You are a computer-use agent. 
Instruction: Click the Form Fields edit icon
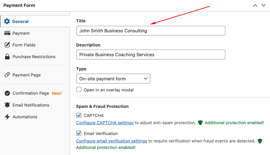point(7,45)
